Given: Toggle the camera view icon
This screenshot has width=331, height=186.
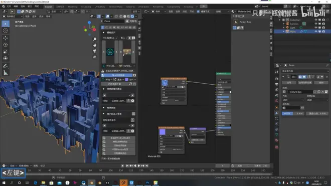Looking at the screenshot, I should pyautogui.click(x=95, y=51).
